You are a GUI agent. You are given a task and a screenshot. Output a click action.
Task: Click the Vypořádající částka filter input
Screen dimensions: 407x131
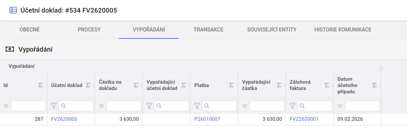267,106
